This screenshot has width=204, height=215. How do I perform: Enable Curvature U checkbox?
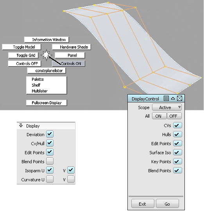pyautogui.click(x=50, y=179)
